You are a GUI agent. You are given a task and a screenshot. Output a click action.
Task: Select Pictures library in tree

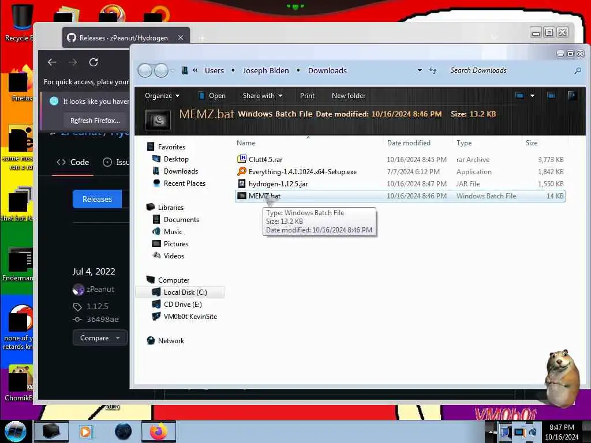click(175, 243)
